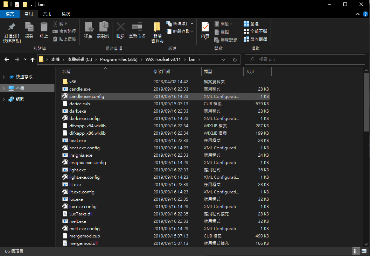Sort by Date modified (修改日期) header
This screenshot has width=370, height=256.
(176, 71)
